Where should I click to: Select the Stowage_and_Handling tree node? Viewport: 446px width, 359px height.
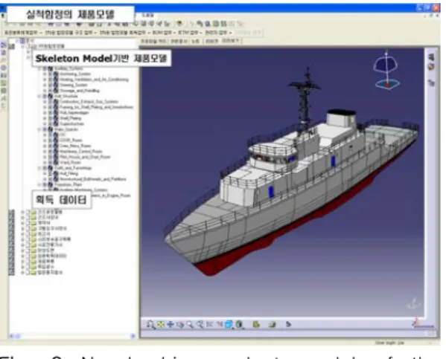[80, 91]
